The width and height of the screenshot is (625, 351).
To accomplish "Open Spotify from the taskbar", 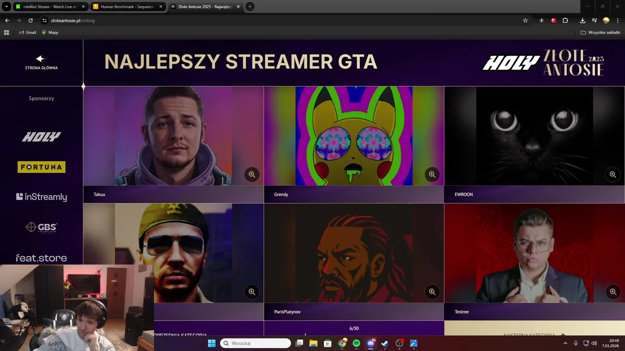I will [x=356, y=343].
